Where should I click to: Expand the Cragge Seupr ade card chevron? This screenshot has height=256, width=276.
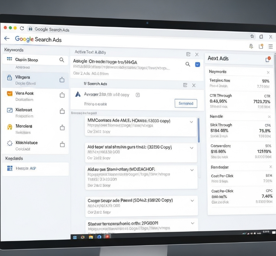pyautogui.click(x=192, y=200)
